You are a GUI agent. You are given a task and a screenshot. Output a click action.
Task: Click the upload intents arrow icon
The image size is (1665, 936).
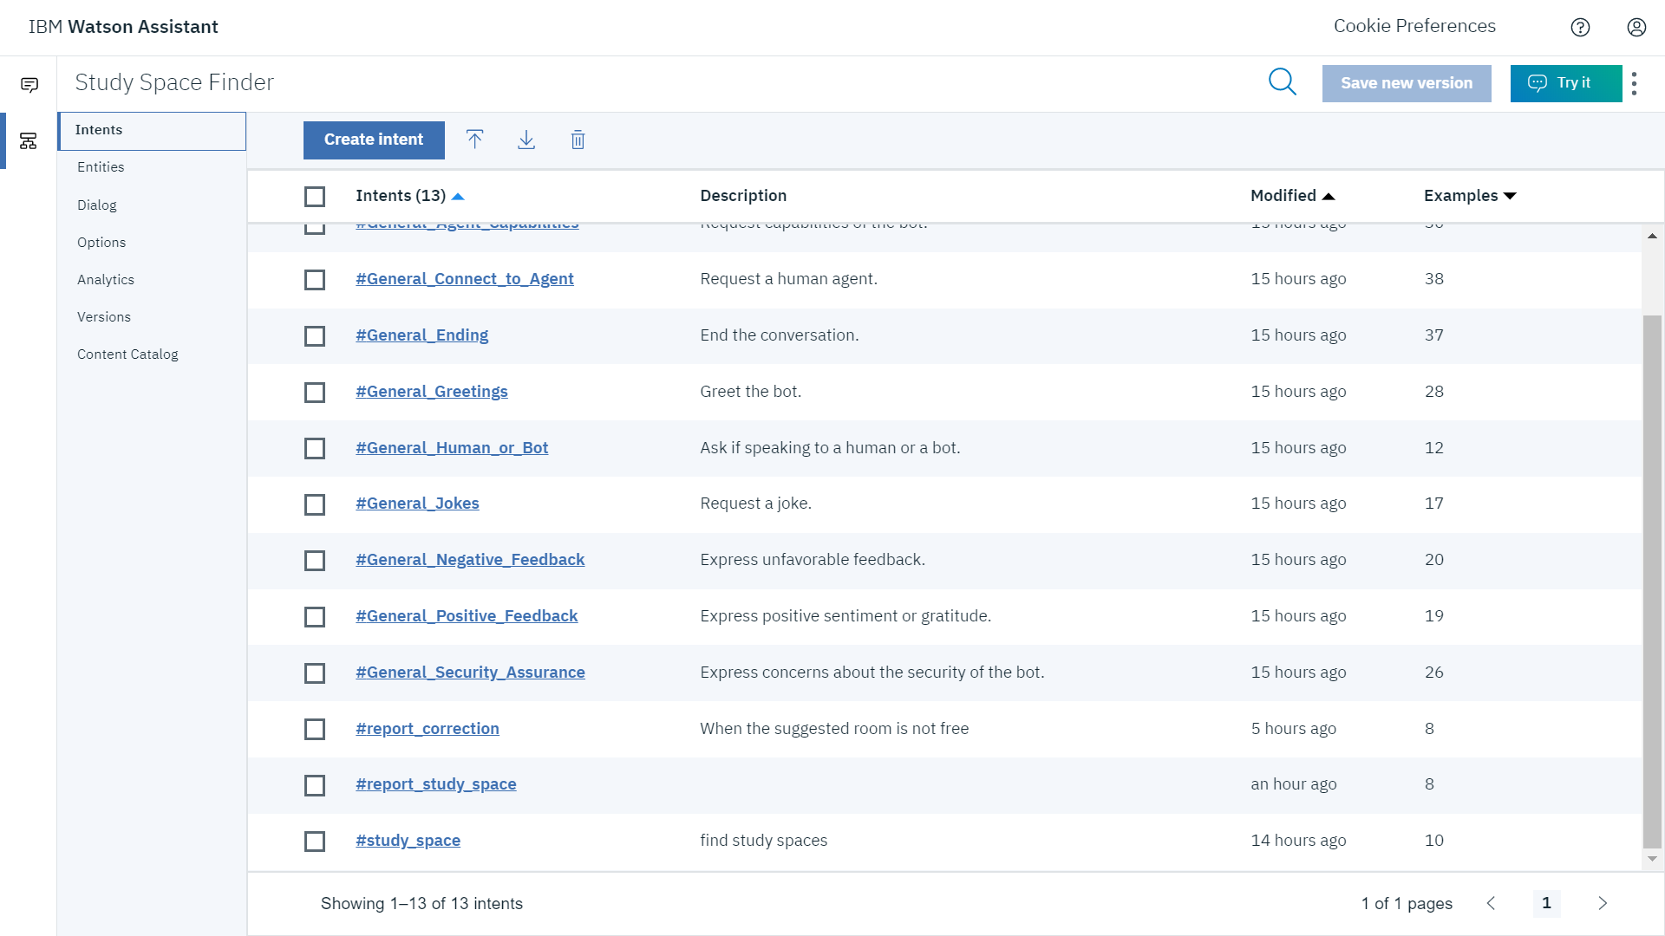click(474, 140)
